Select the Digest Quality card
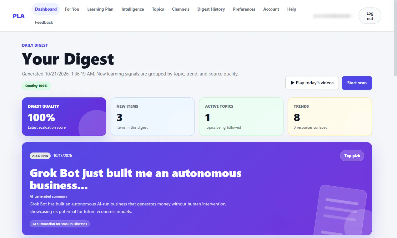Image resolution: width=397 pixels, height=238 pixels. point(64,116)
